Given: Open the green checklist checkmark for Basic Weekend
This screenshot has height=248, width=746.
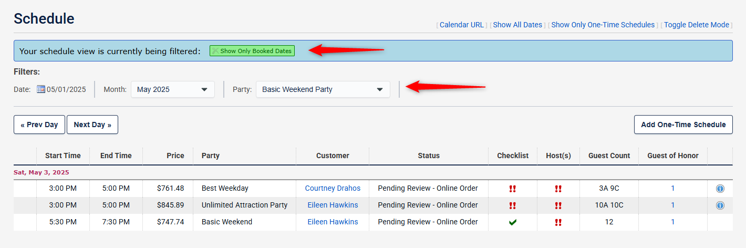Looking at the screenshot, I should tap(513, 222).
